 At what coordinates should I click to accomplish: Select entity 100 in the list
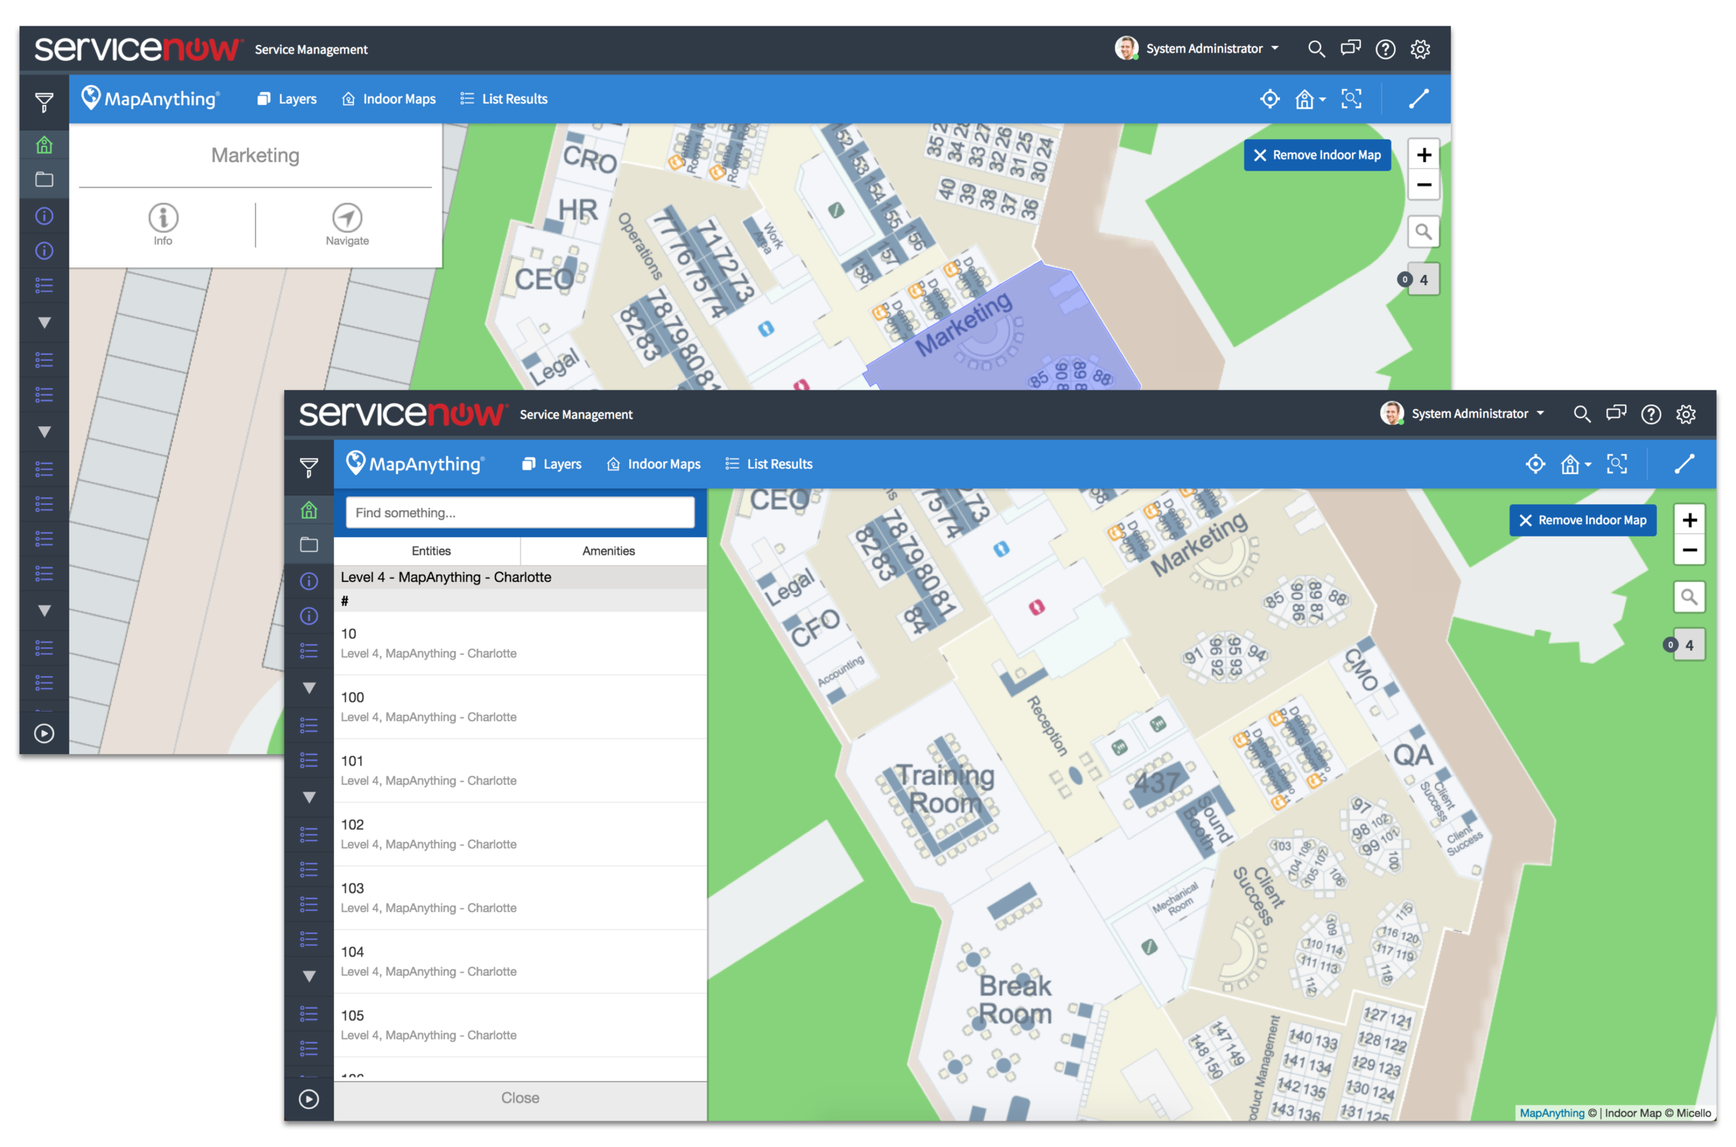(520, 707)
